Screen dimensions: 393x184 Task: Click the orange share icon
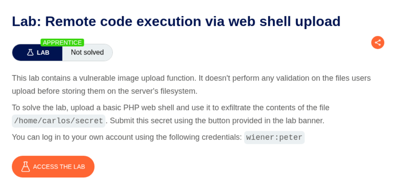[378, 43]
